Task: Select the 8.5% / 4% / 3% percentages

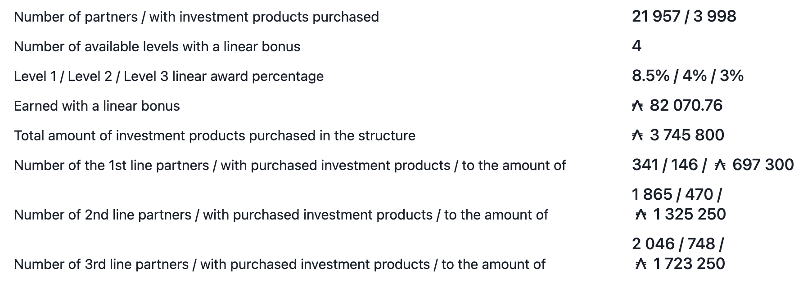Action: 687,76
